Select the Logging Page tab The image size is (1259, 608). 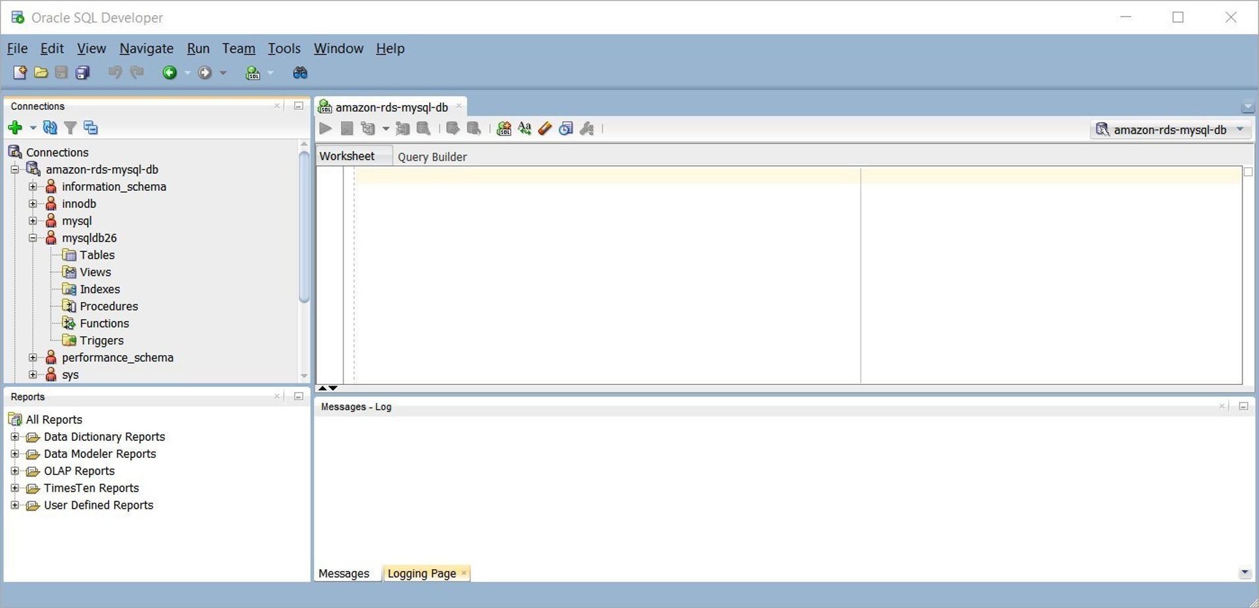(422, 574)
